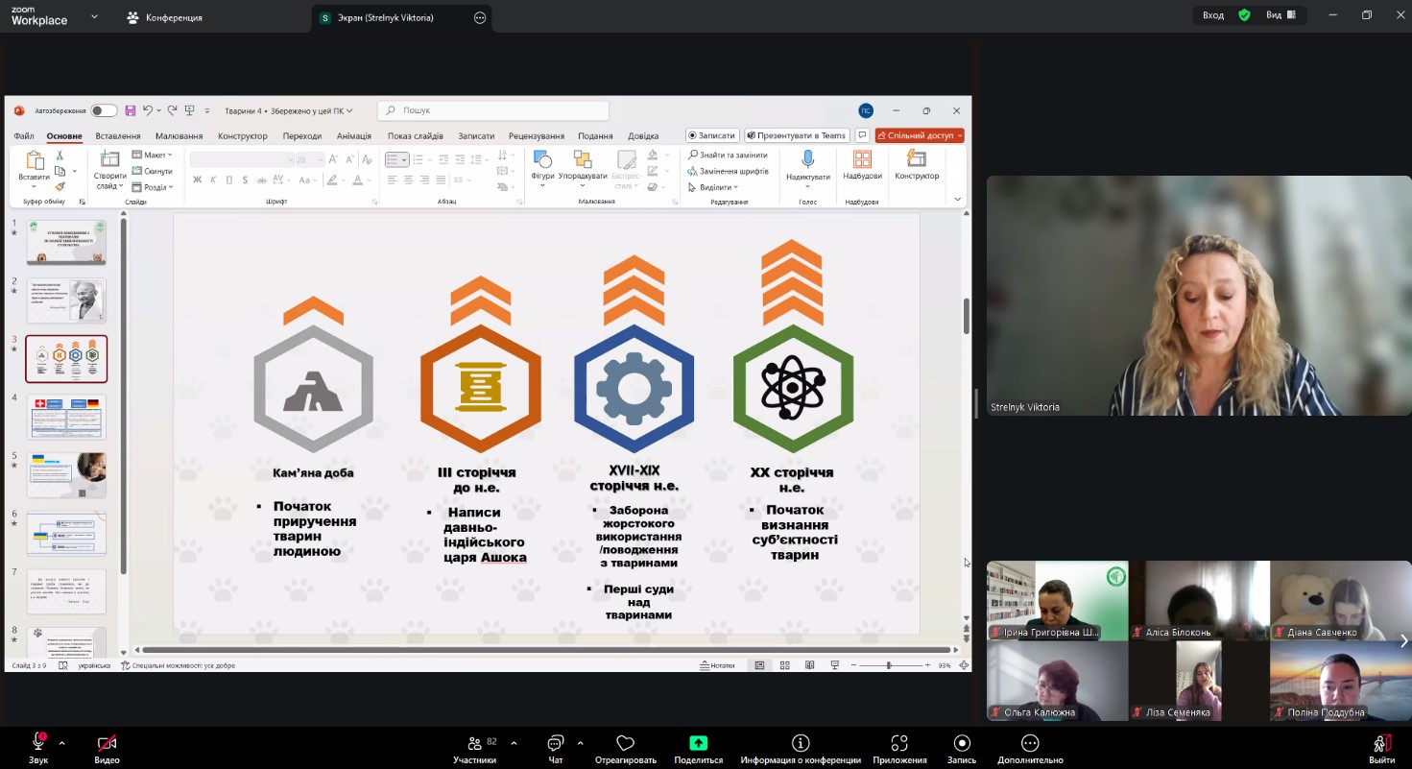Screen dimensions: 1412x769
Task: Click the Отреагировать reactions heart icon
Action: [625, 743]
